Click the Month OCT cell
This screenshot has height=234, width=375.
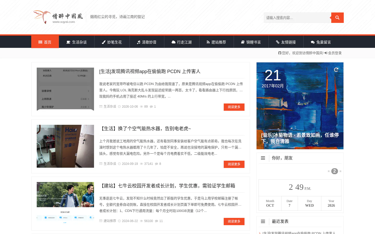(270, 203)
